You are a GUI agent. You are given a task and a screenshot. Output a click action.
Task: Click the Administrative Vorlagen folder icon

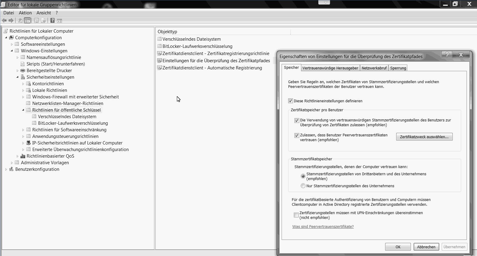pyautogui.click(x=17, y=163)
